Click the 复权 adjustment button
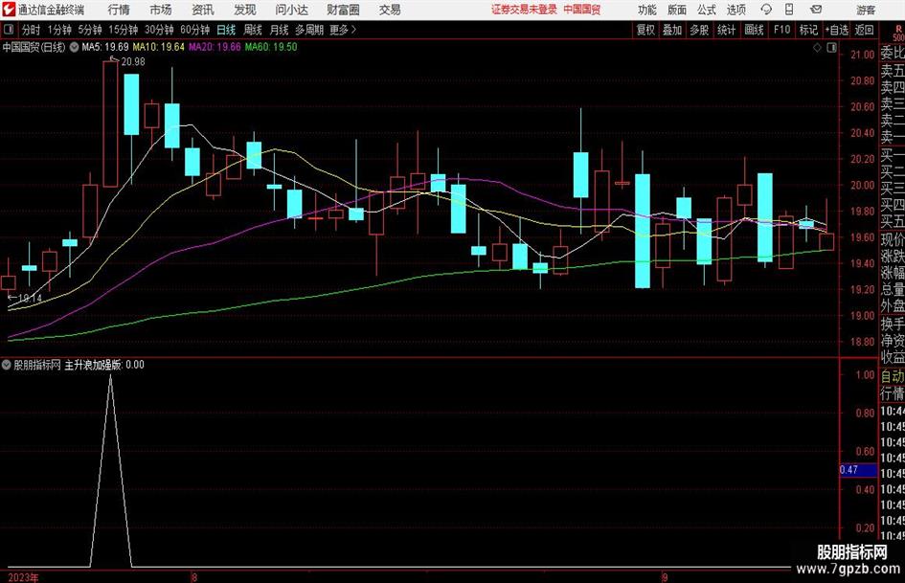 point(645,30)
